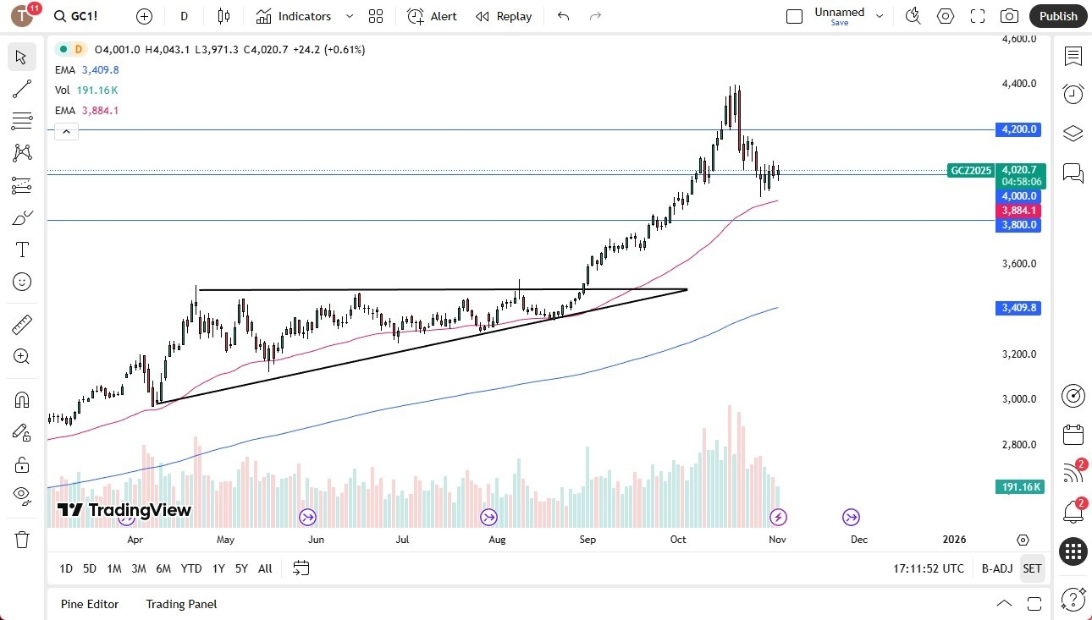Open the Watchlist panel

click(1073, 57)
